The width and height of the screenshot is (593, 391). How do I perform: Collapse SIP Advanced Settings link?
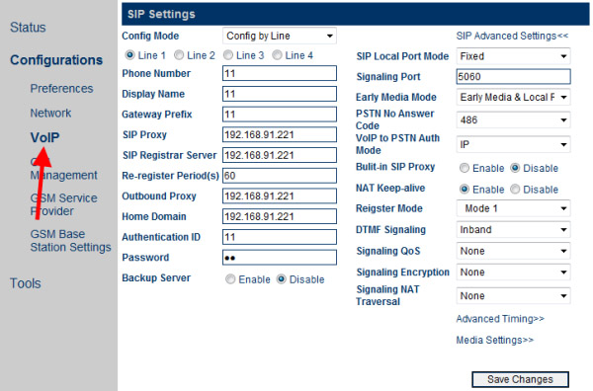pyautogui.click(x=512, y=36)
